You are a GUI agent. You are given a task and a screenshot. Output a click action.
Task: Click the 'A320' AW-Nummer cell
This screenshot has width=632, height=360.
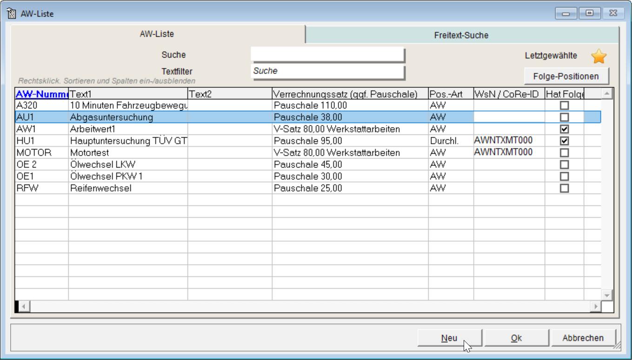[42, 105]
